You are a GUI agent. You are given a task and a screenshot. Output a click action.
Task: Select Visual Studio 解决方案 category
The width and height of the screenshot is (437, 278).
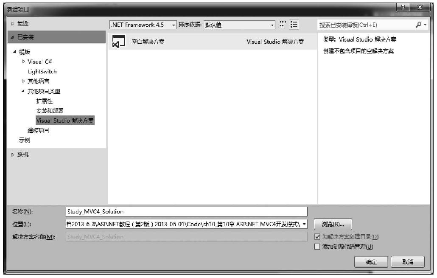[x=65, y=121]
